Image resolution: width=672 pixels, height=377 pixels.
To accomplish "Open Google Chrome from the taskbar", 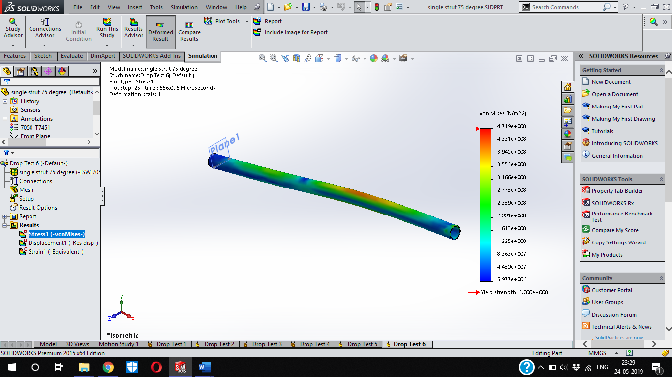I will (108, 367).
